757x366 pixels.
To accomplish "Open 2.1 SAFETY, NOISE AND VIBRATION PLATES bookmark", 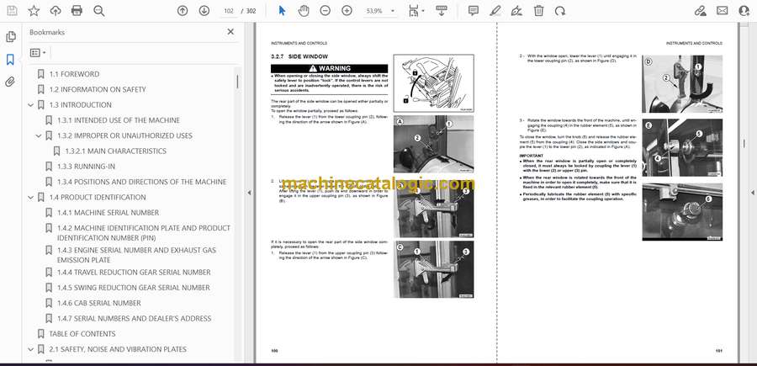I will point(118,349).
